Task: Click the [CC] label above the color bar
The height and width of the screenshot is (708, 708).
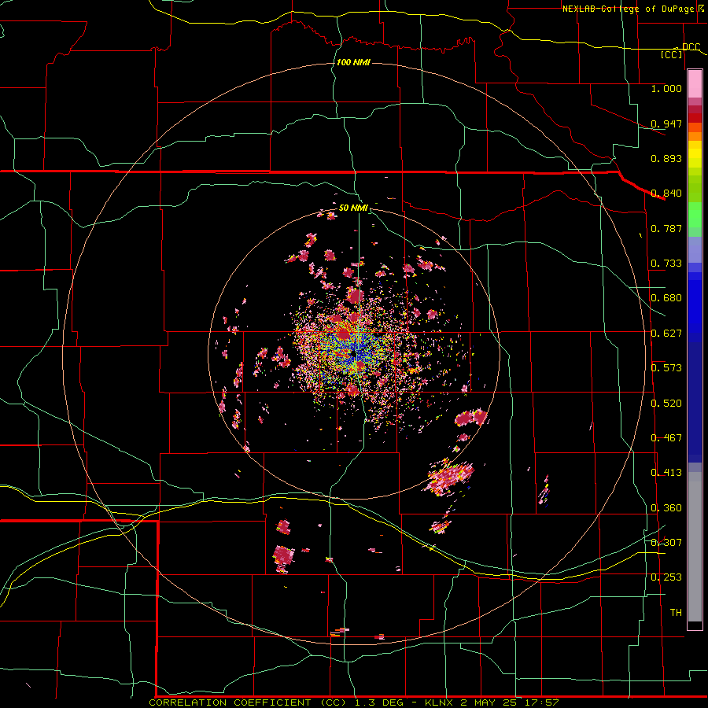Action: point(672,54)
